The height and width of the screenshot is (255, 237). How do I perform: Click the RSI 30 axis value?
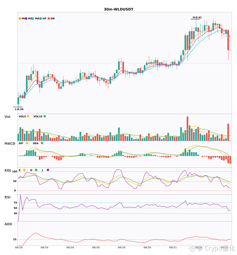(x=15, y=213)
